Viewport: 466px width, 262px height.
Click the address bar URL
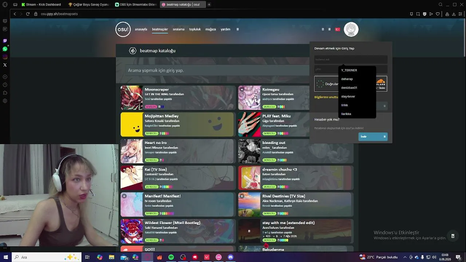(59, 14)
